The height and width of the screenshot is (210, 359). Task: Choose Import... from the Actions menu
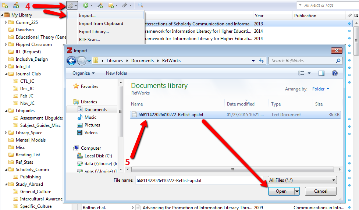point(106,15)
